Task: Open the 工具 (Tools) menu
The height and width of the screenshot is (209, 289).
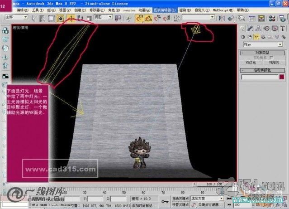Action: pyautogui.click(x=38, y=10)
